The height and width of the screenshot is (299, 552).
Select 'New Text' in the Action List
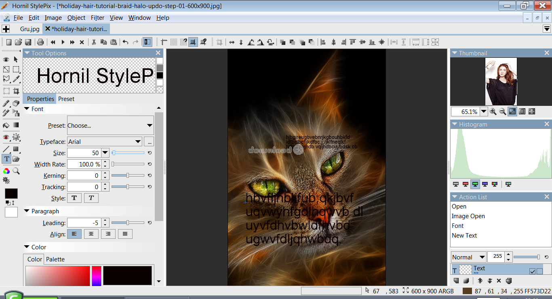[x=464, y=236]
